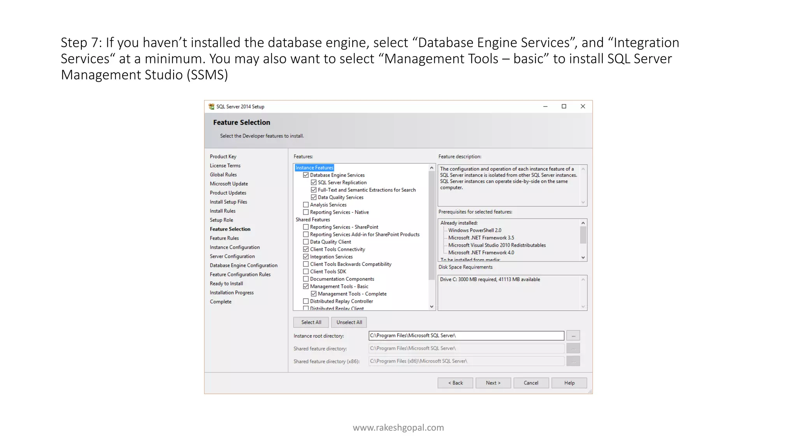This screenshot has width=797, height=448.
Task: Select Product Key step in sidebar
Action: tap(223, 156)
